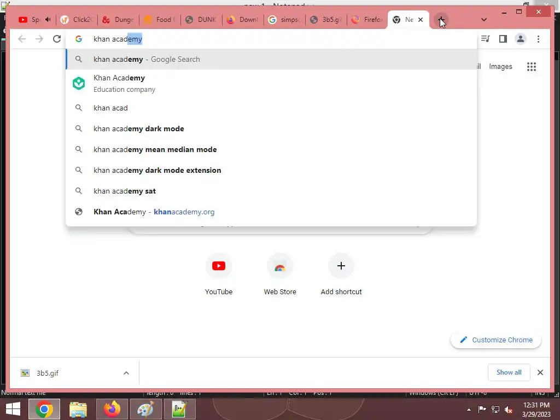Click the address bar with khan academy
This screenshot has height=420, width=560.
271,39
